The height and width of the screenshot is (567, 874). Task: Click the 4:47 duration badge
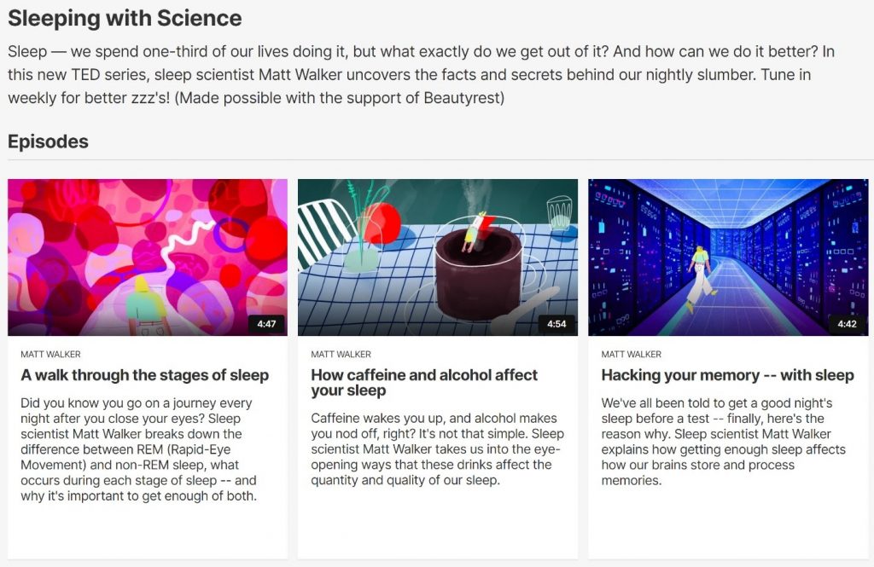pos(266,324)
